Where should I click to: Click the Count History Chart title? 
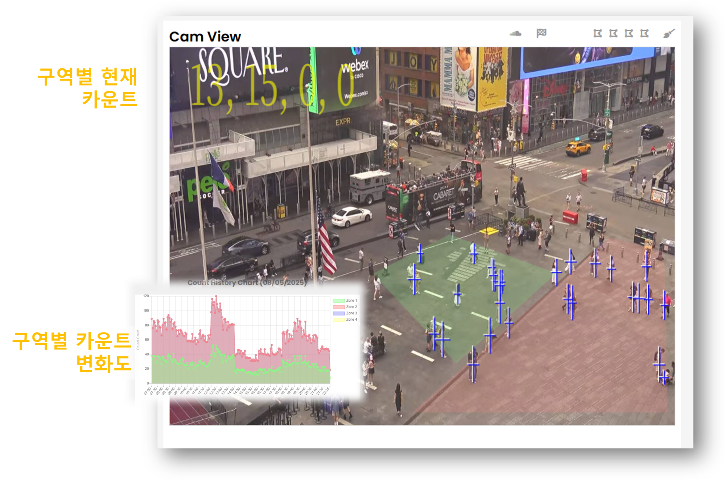click(247, 282)
